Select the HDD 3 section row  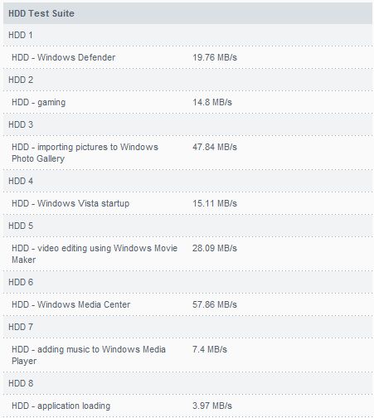[x=187, y=124]
